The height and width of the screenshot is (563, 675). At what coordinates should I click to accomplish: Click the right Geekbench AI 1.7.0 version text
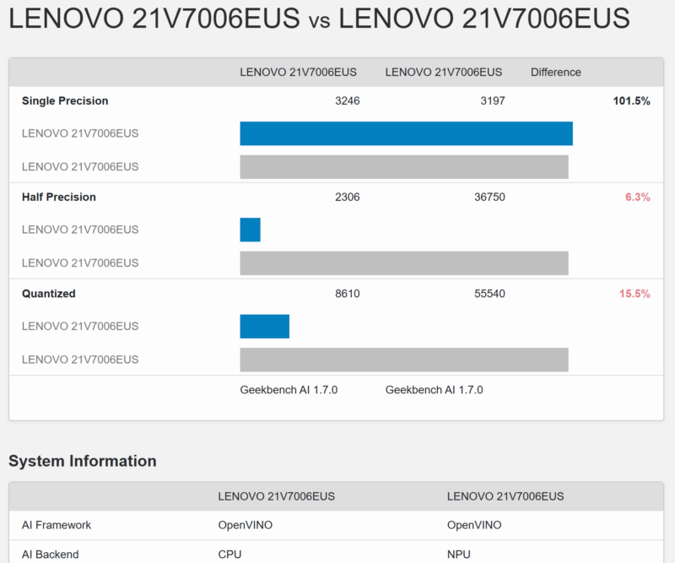click(x=434, y=390)
